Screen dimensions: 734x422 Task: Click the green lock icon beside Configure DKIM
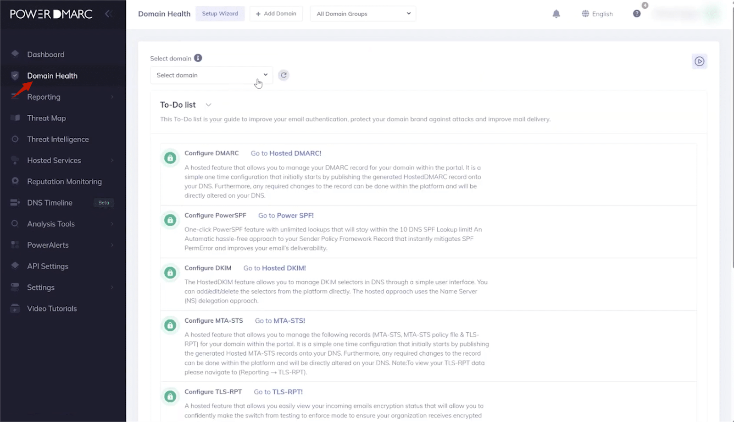(x=170, y=272)
